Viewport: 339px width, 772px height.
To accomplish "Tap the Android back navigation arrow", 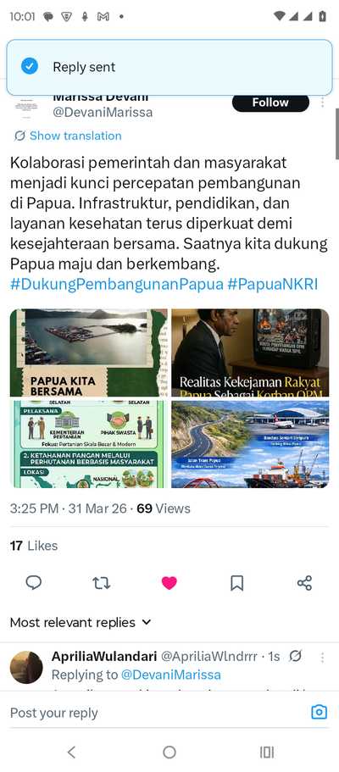I will (x=71, y=752).
